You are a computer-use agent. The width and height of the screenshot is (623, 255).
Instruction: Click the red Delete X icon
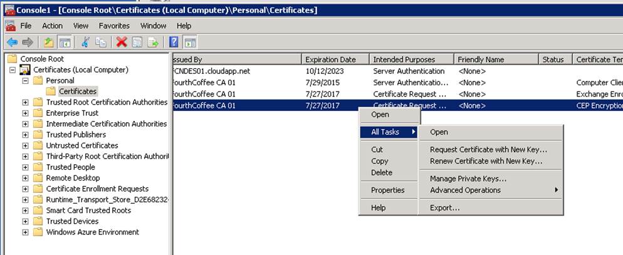[x=122, y=42]
